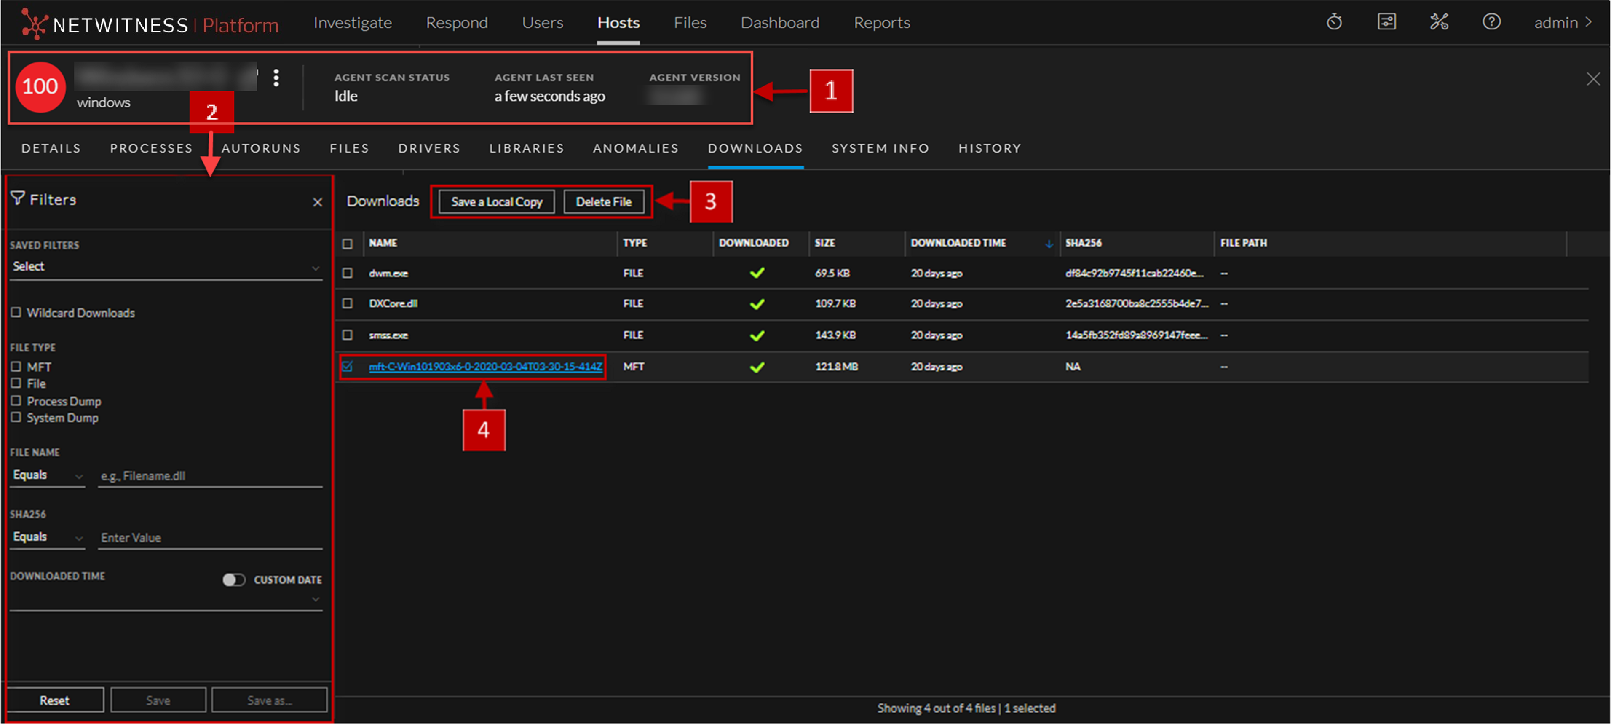Viewport: 1611px width, 724px height.
Task: Enable the MFT file type checkbox
Action: pos(16,367)
